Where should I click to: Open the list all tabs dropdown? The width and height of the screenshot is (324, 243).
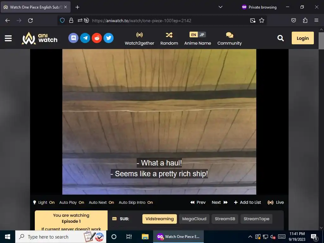pos(221,7)
